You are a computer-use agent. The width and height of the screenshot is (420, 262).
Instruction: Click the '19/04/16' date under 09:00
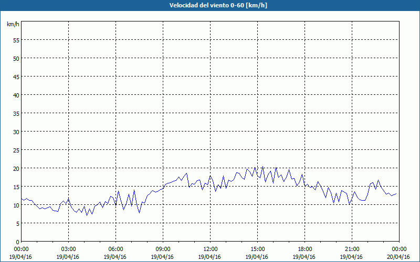(162, 257)
